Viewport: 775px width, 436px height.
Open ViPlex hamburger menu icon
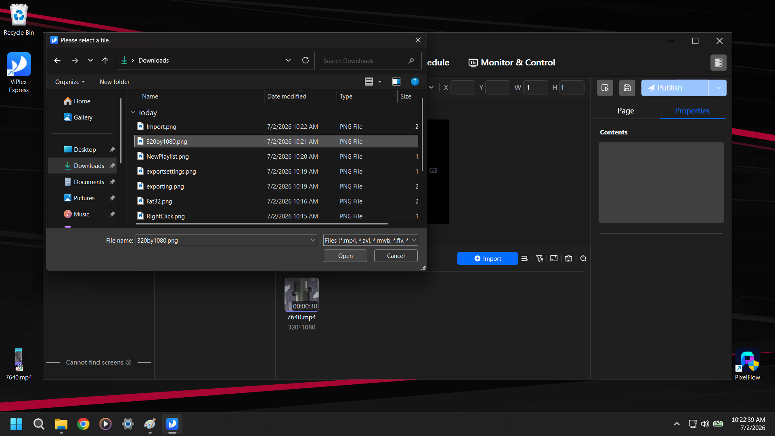coord(718,63)
